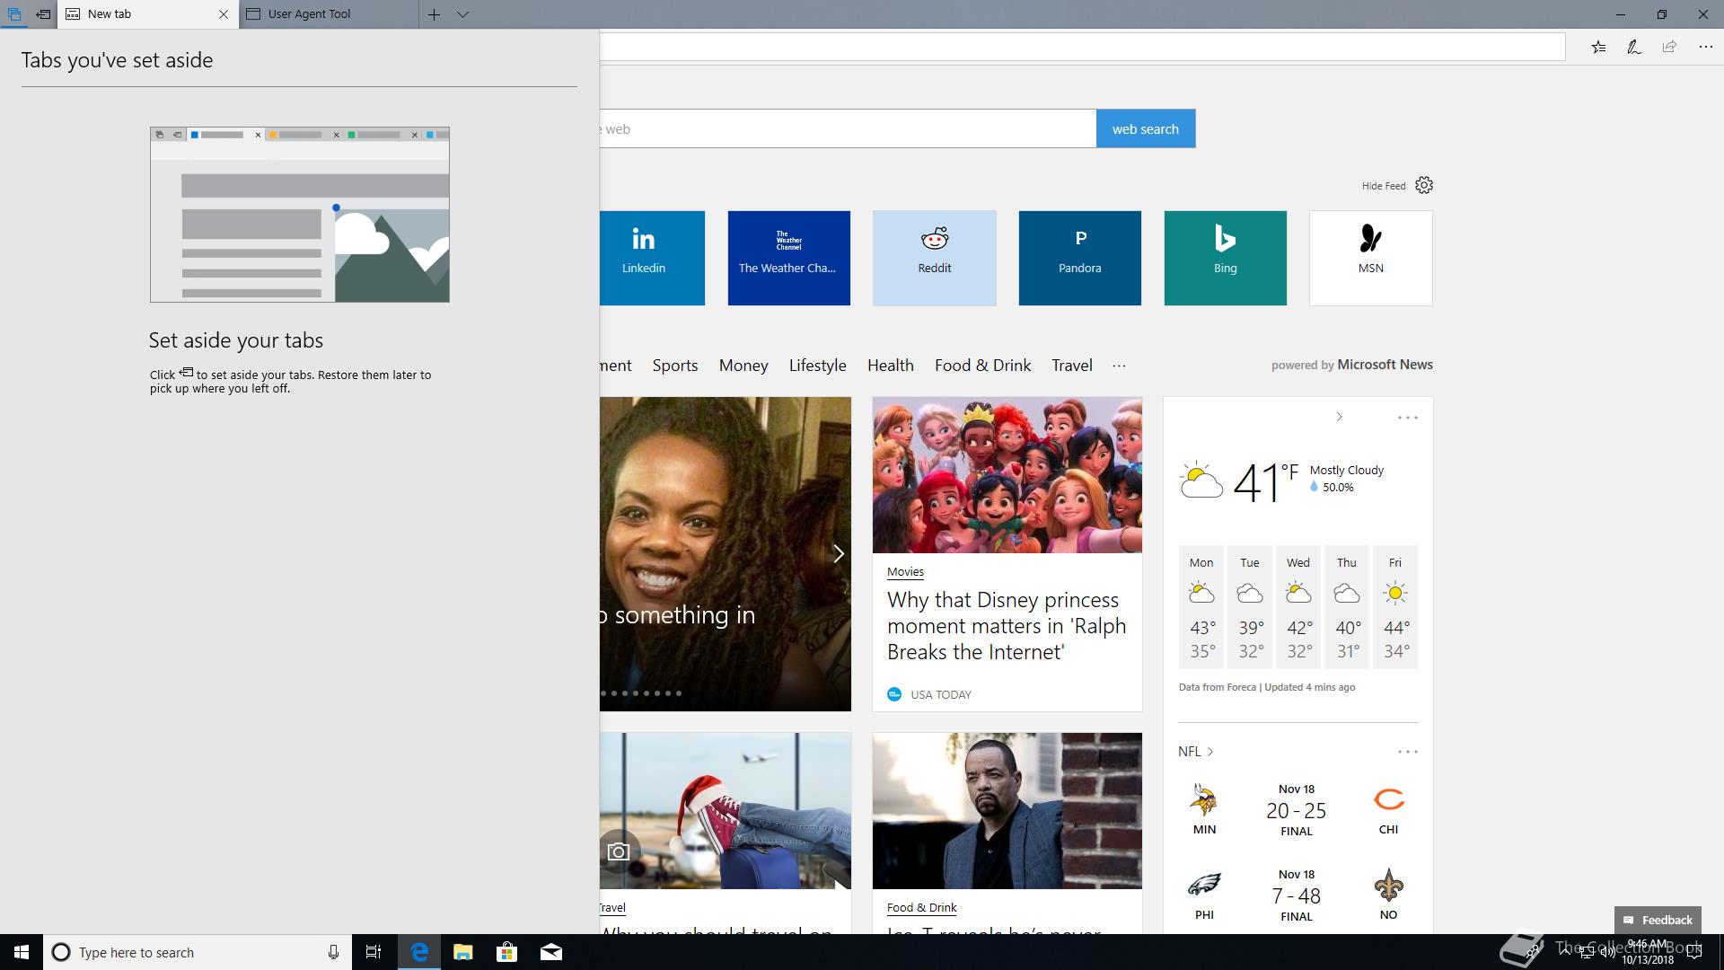Image resolution: width=1724 pixels, height=970 pixels.
Task: Select the Fri forecast column
Action: pos(1395,607)
